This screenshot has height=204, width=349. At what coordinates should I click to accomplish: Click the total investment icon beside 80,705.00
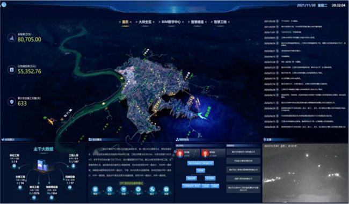pyautogui.click(x=12, y=38)
